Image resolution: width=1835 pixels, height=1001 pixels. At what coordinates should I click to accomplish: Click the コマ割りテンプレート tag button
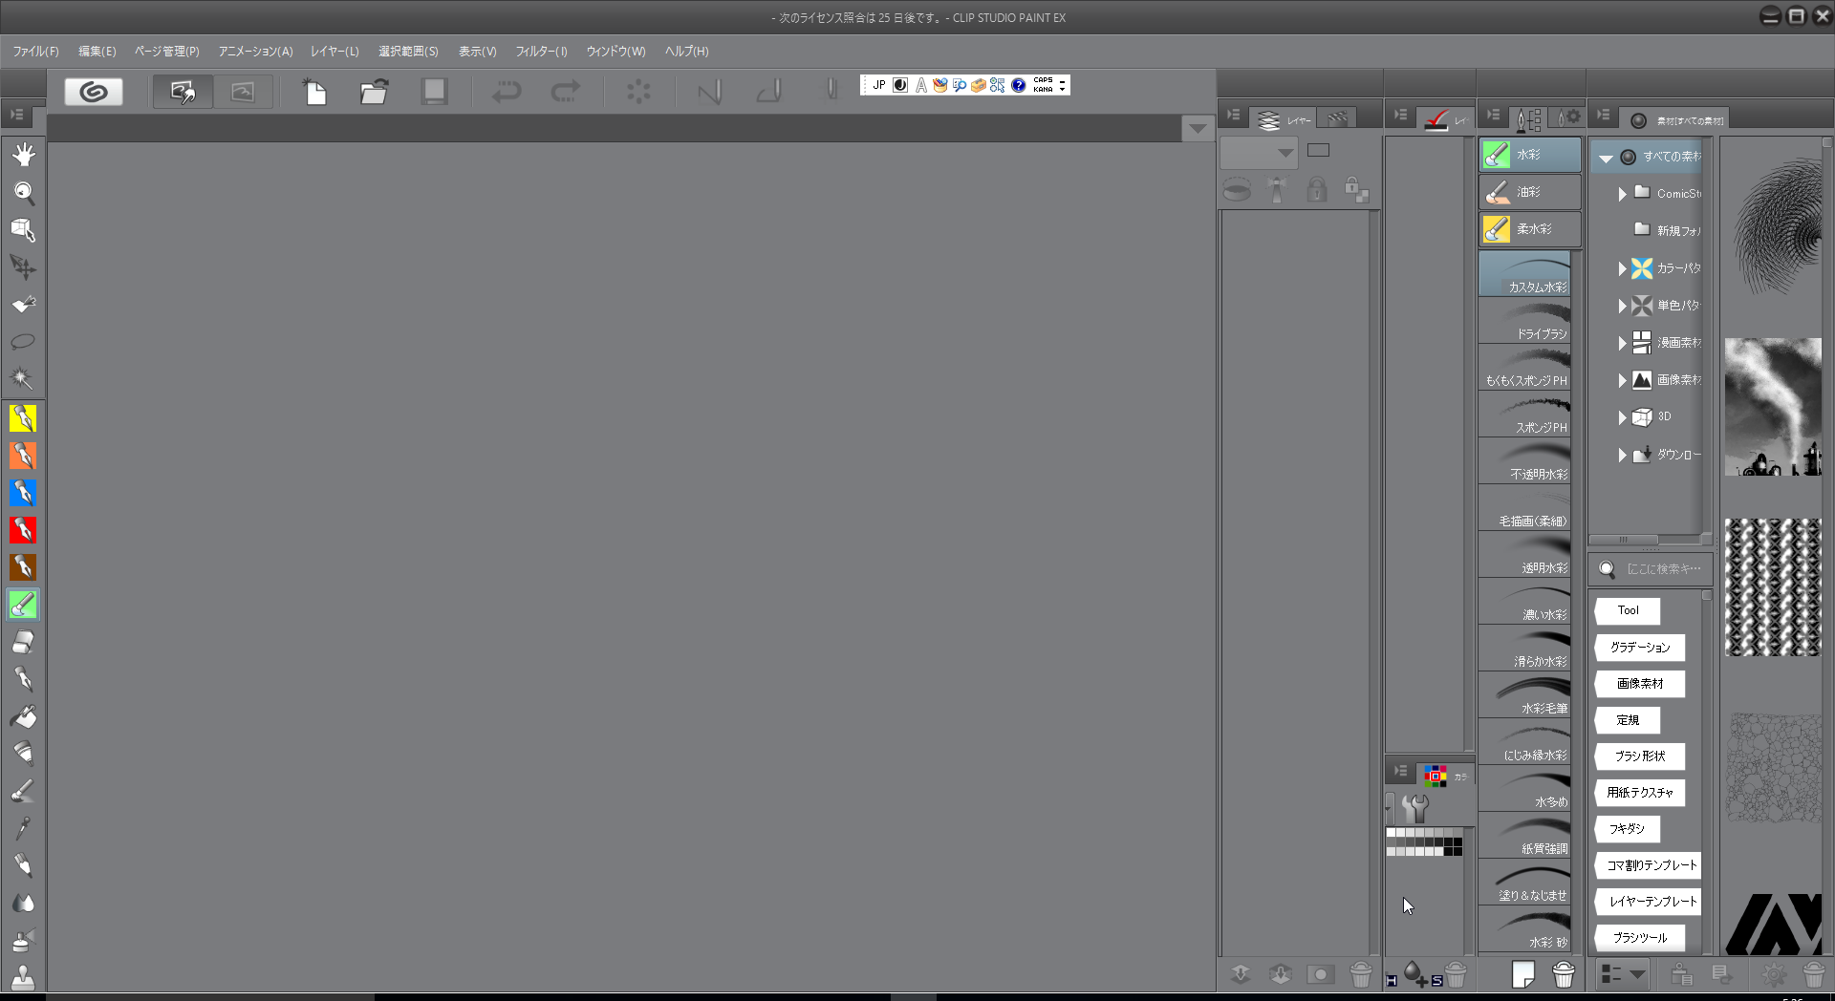pos(1649,865)
